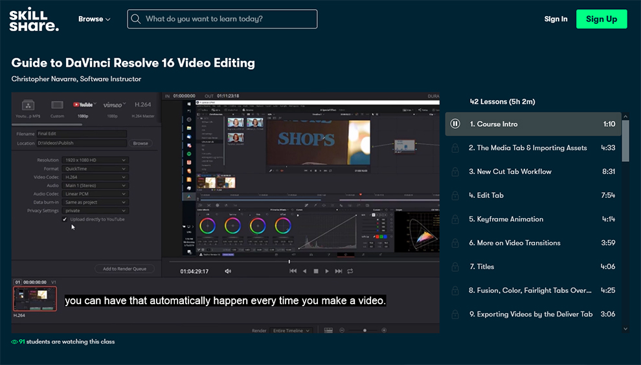Click the timeline zoom out minus icon
This screenshot has height=365, width=641.
[x=342, y=330]
